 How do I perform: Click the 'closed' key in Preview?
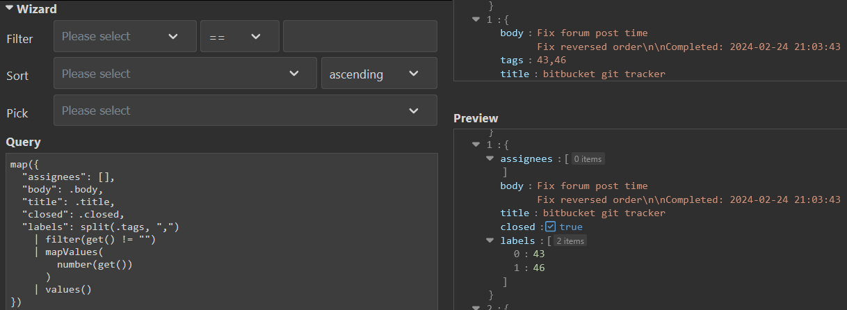click(x=517, y=227)
